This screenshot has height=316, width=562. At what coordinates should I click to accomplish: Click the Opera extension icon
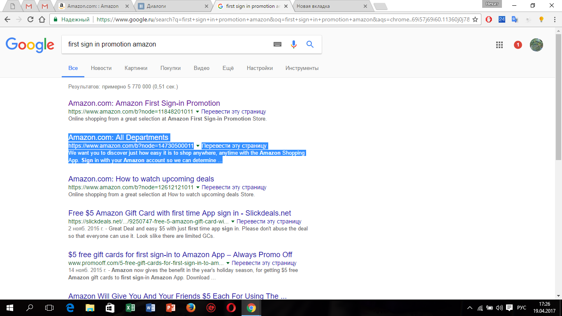[x=489, y=19]
